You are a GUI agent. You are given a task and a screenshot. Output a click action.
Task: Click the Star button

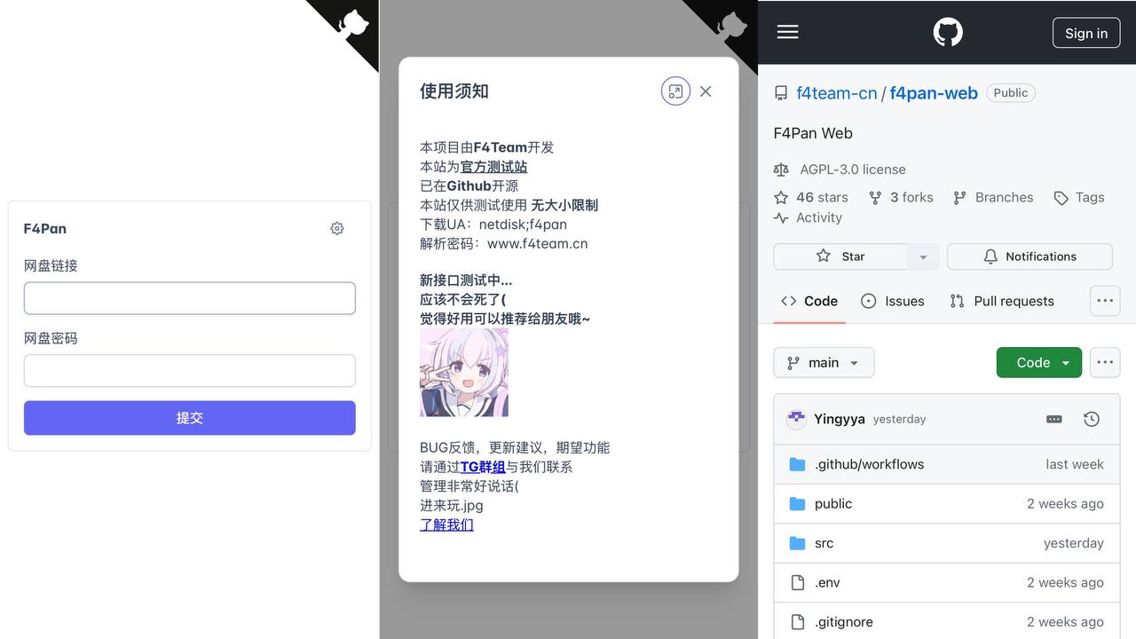[840, 256]
